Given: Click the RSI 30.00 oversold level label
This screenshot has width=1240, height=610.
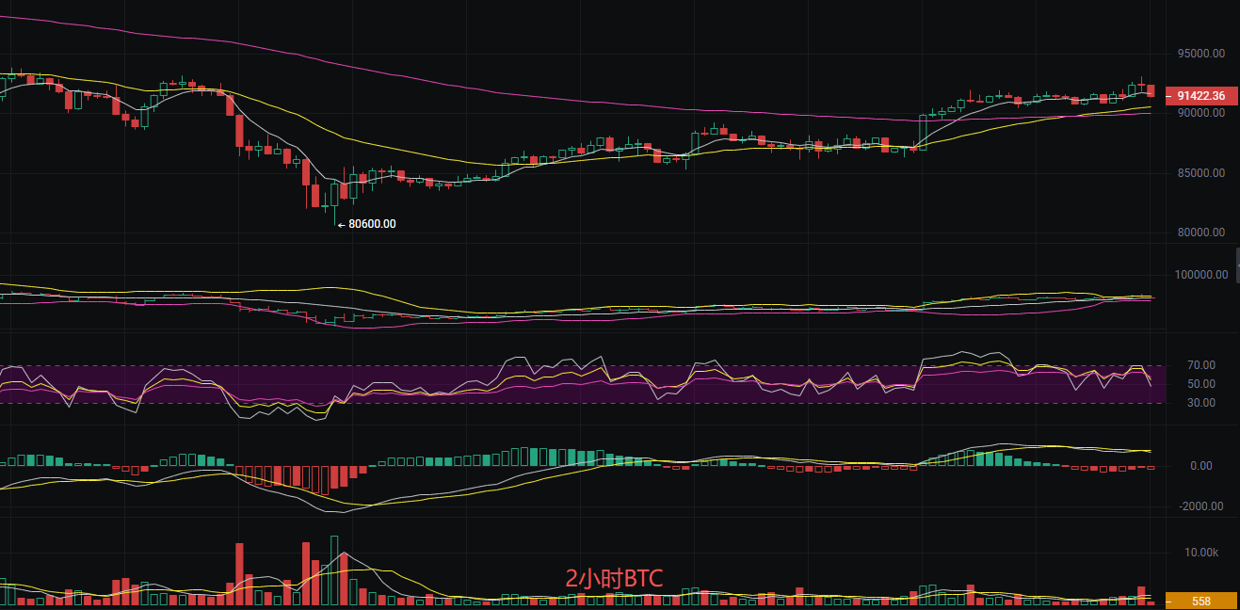Looking at the screenshot, I should click(x=1200, y=403).
